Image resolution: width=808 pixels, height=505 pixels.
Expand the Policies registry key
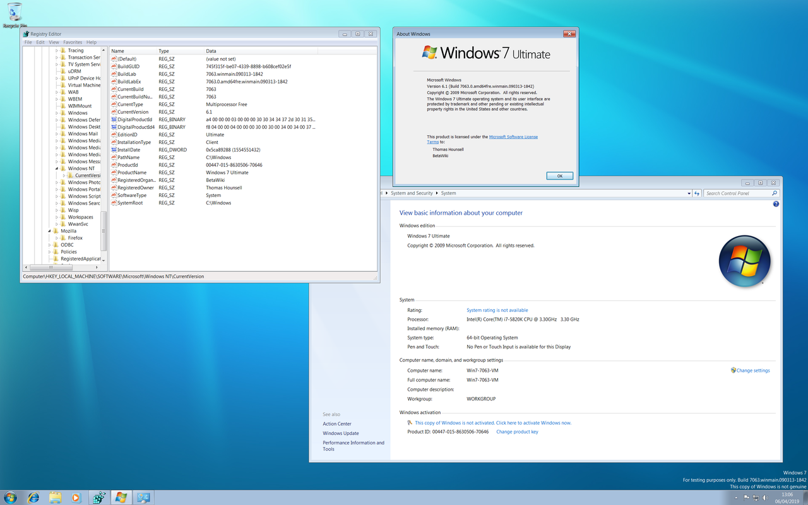click(x=49, y=252)
